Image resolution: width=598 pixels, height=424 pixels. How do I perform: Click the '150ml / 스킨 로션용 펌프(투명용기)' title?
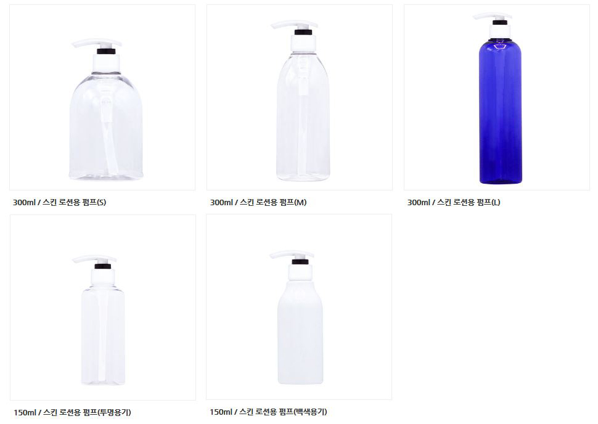pos(73,412)
